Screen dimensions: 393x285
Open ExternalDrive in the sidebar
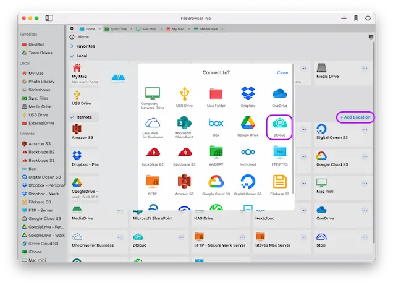point(38,123)
